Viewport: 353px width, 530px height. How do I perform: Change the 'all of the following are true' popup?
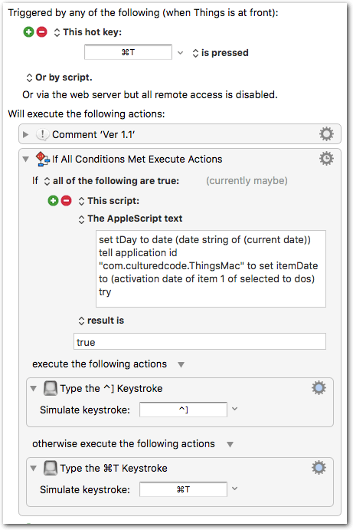(x=111, y=181)
